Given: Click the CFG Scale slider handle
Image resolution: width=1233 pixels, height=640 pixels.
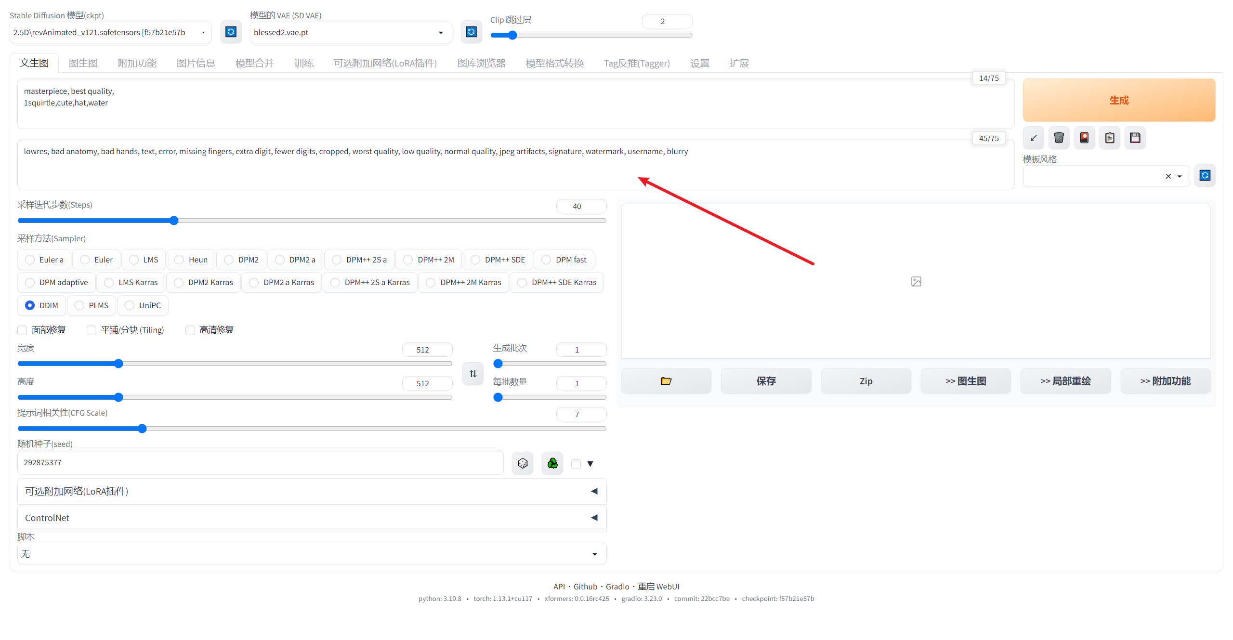Looking at the screenshot, I should click(142, 429).
